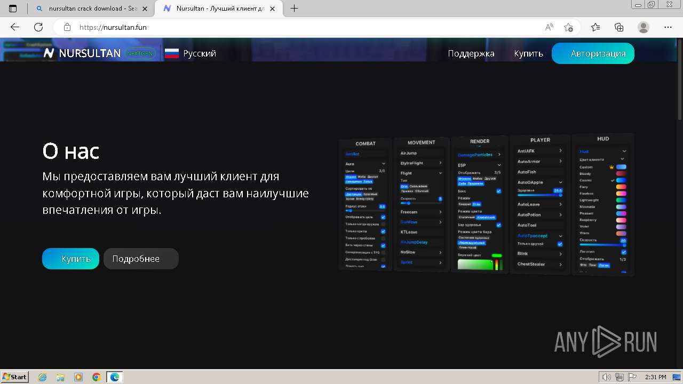Toggle the Только криты checkbox
Image resolution: width=683 pixels, height=384 pixels.
383,231
